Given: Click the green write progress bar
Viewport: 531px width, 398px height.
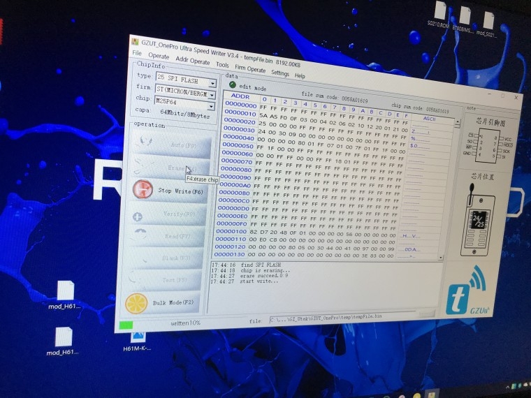Looking at the screenshot, I should [126, 325].
